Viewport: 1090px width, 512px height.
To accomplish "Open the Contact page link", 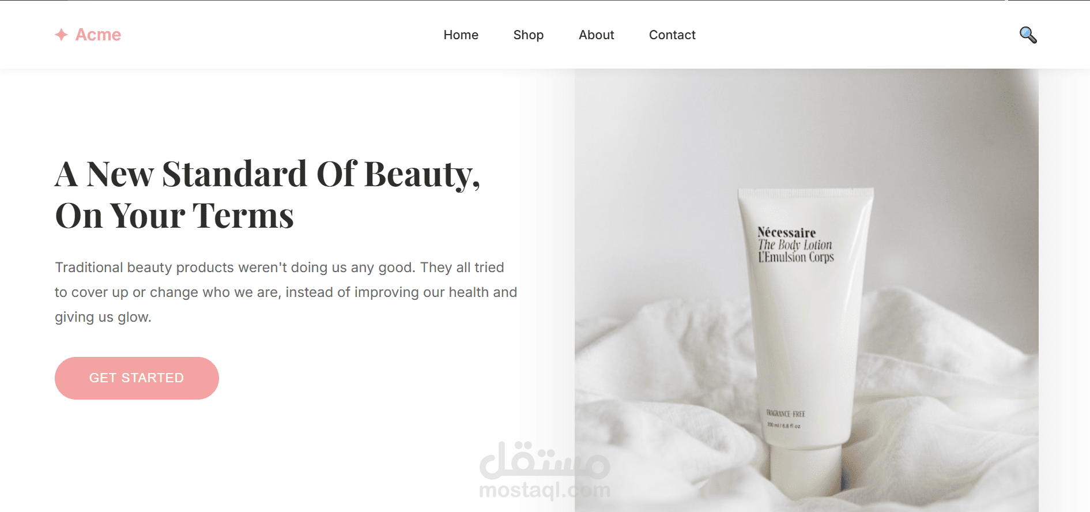I will pyautogui.click(x=672, y=35).
